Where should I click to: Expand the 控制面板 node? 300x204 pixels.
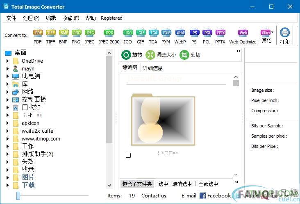(x=7, y=100)
